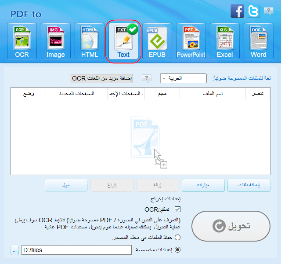281x264 pixels.
Task: Pick the HTML output format
Action: pyautogui.click(x=90, y=41)
